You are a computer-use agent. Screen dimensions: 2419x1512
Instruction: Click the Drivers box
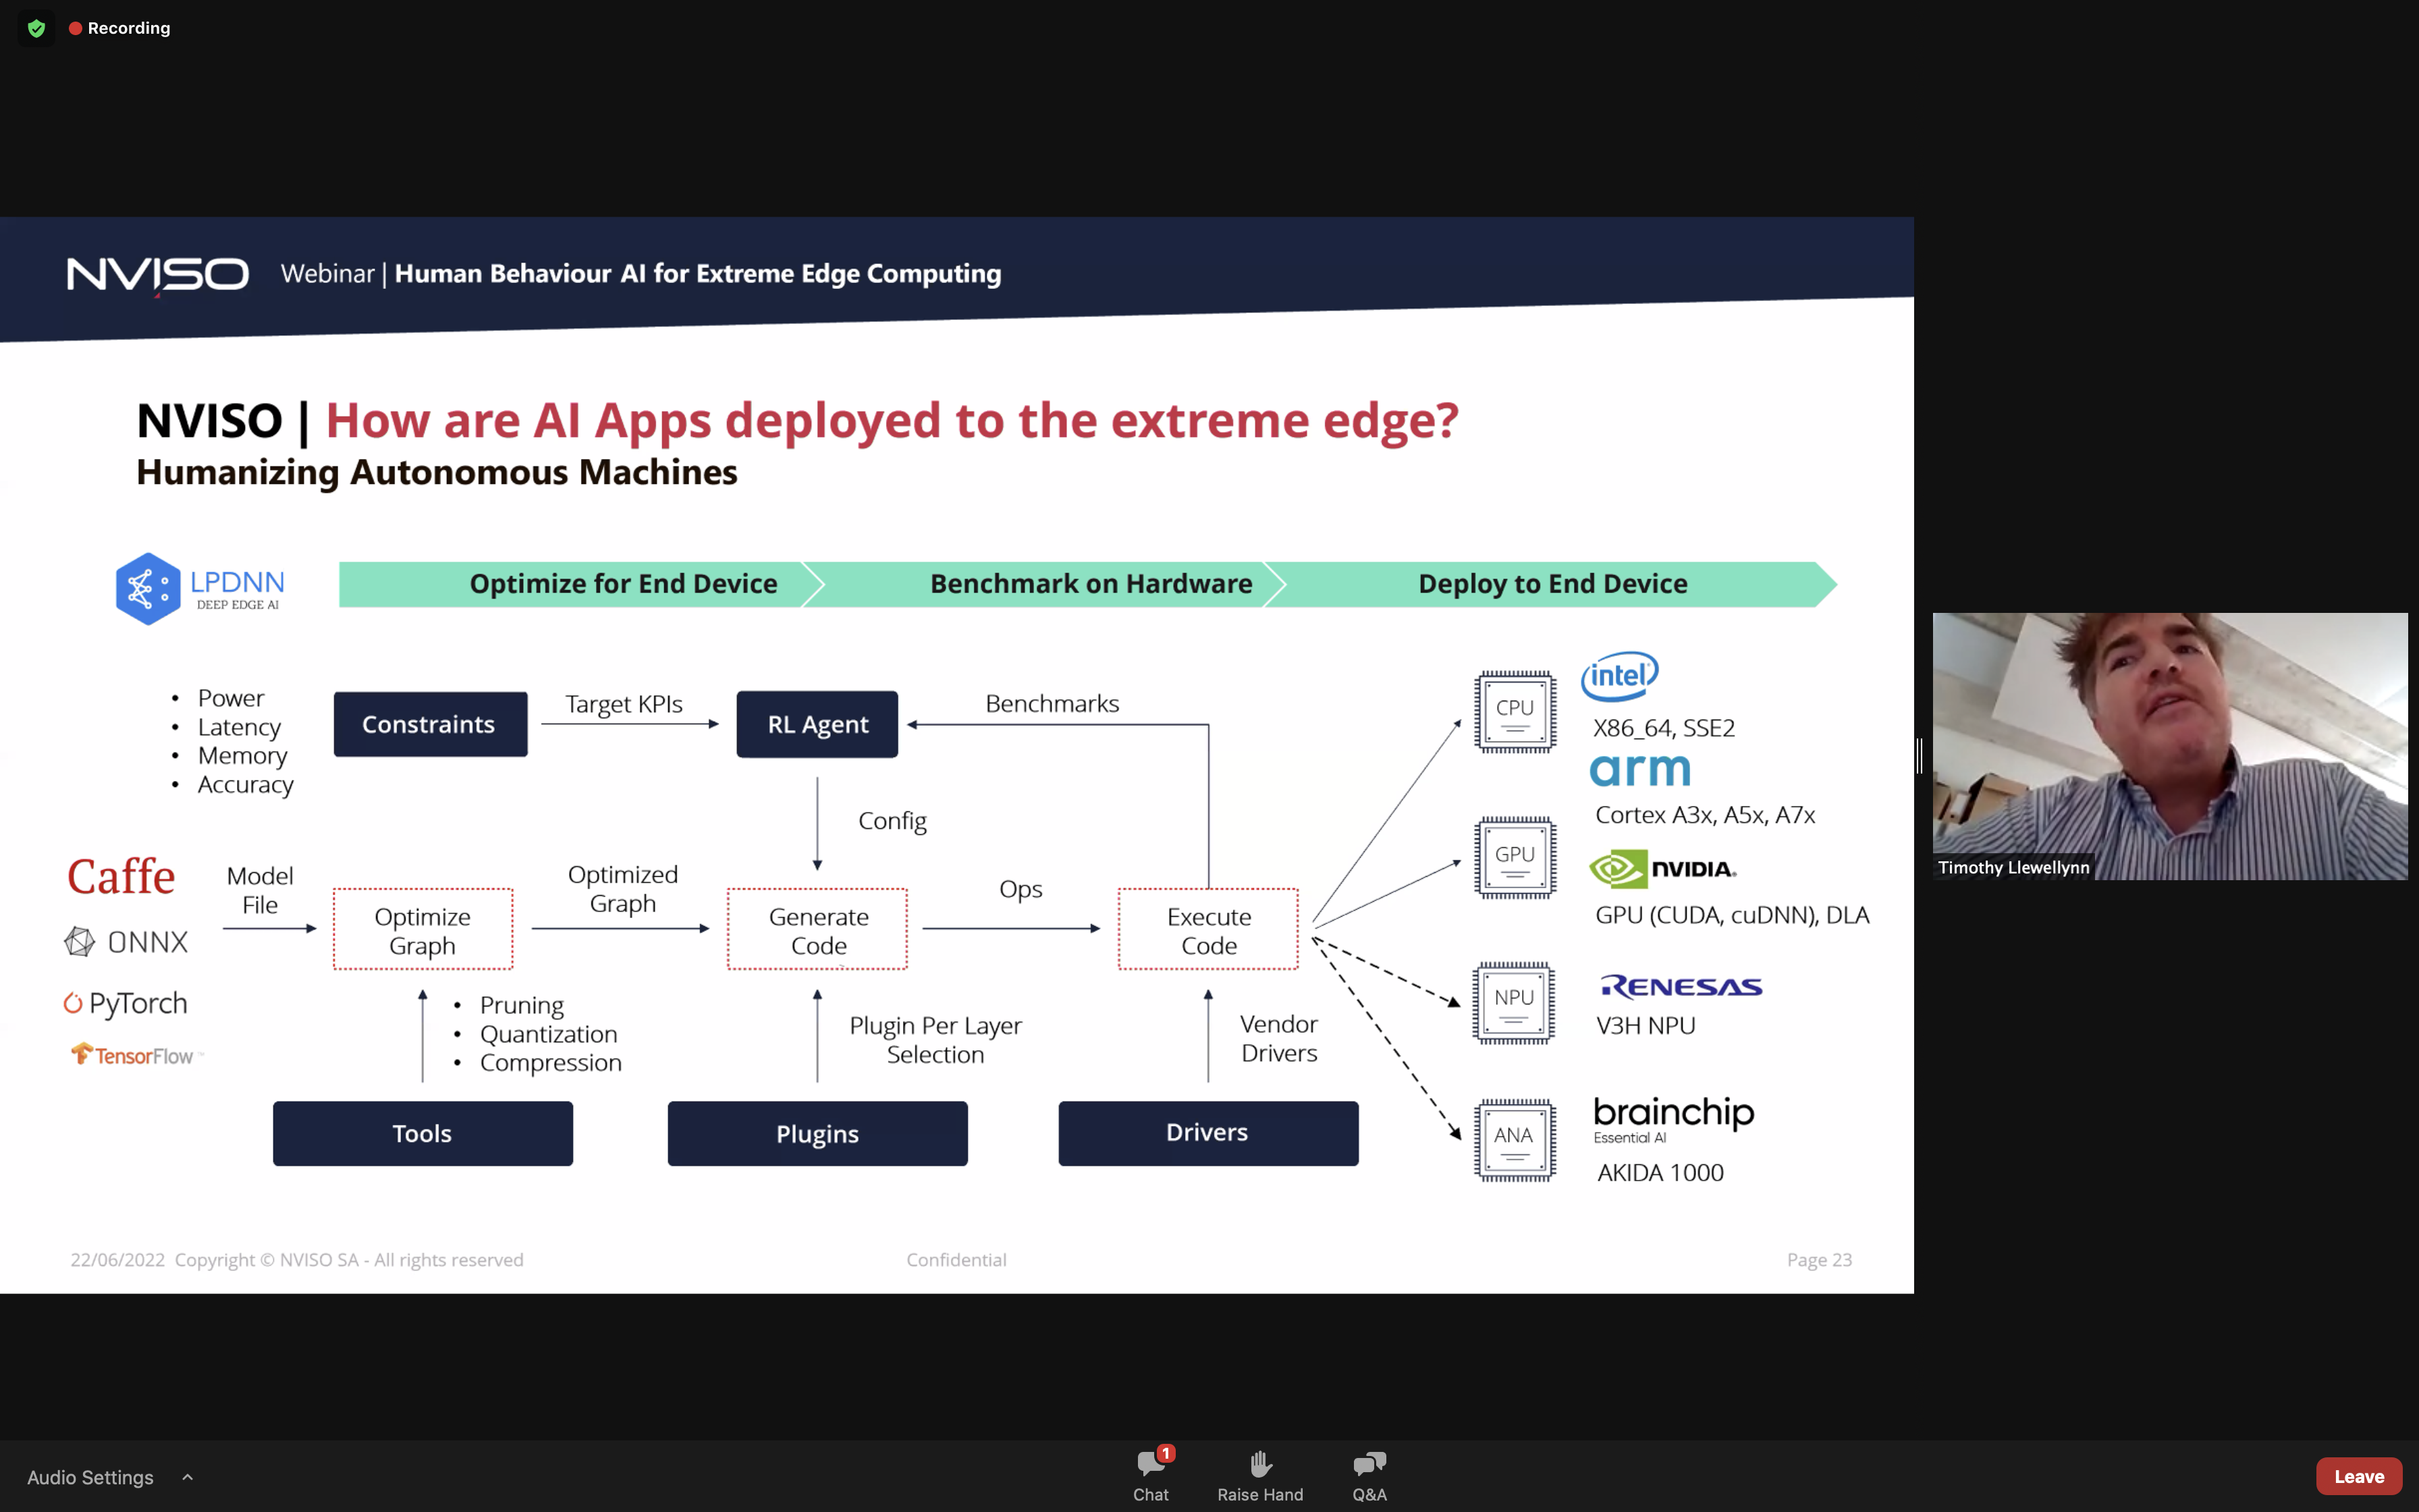1209,1133
